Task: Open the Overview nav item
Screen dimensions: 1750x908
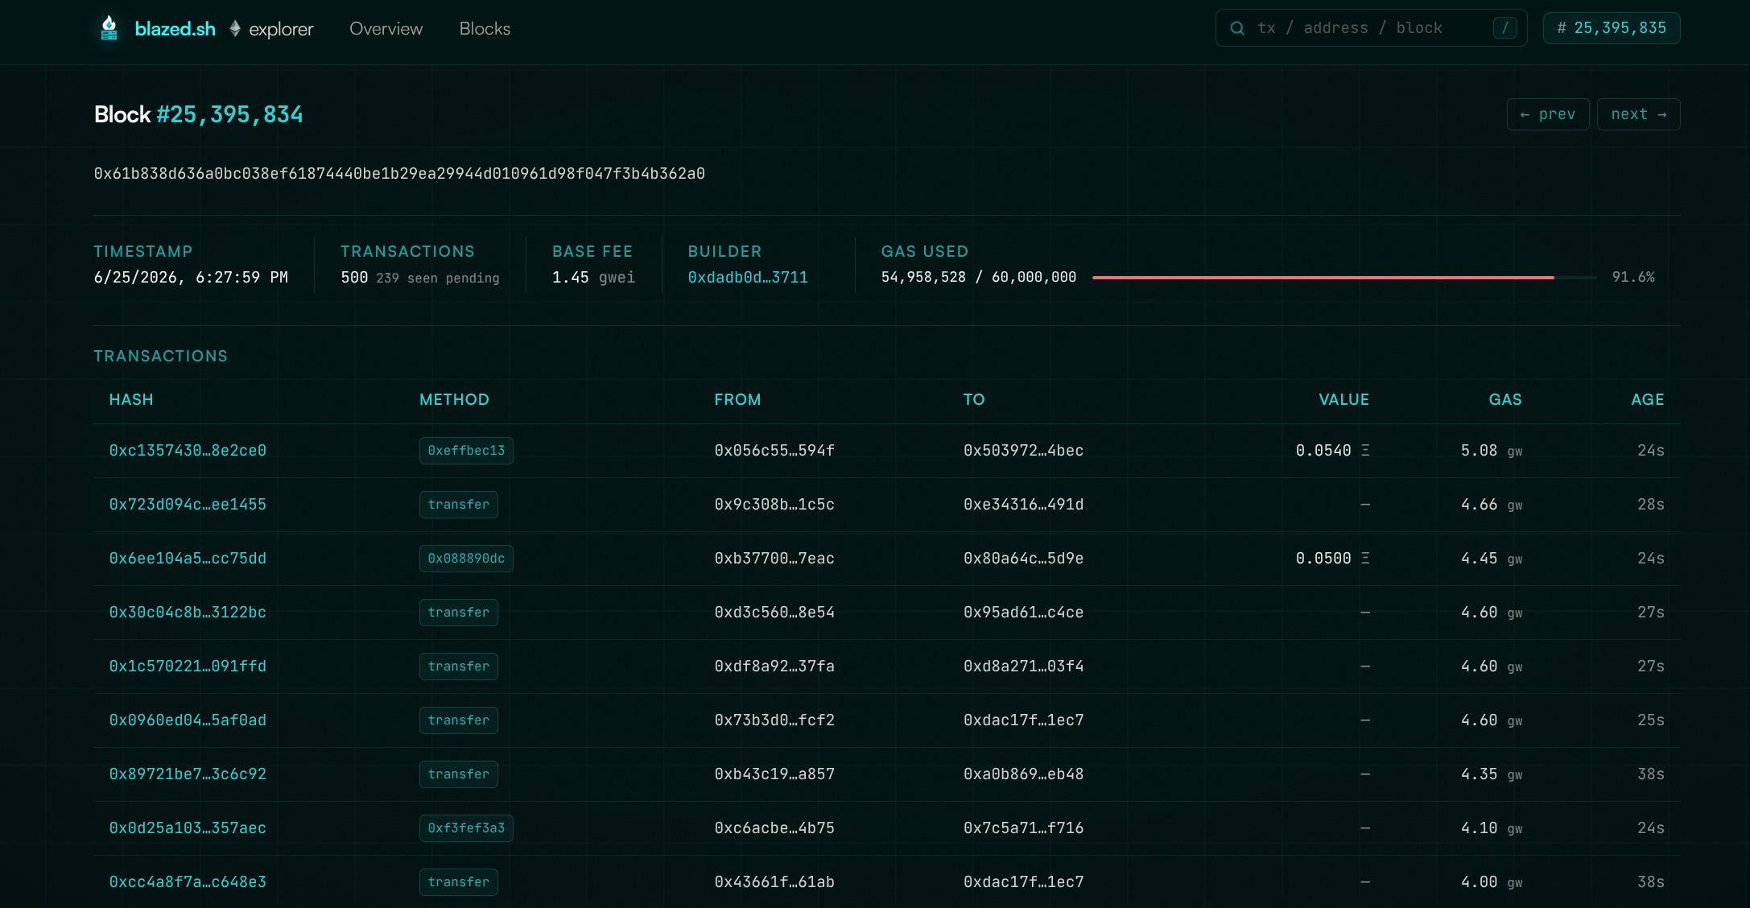Action: [x=386, y=29]
